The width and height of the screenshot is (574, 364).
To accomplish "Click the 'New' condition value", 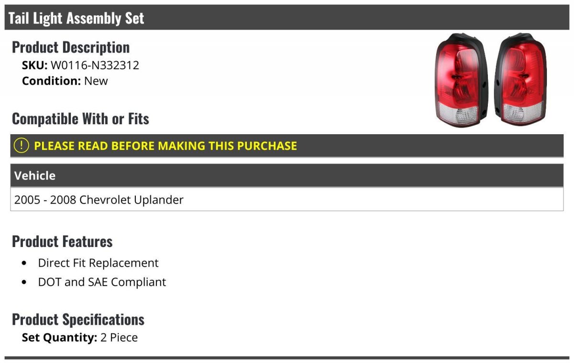I will click(x=96, y=81).
